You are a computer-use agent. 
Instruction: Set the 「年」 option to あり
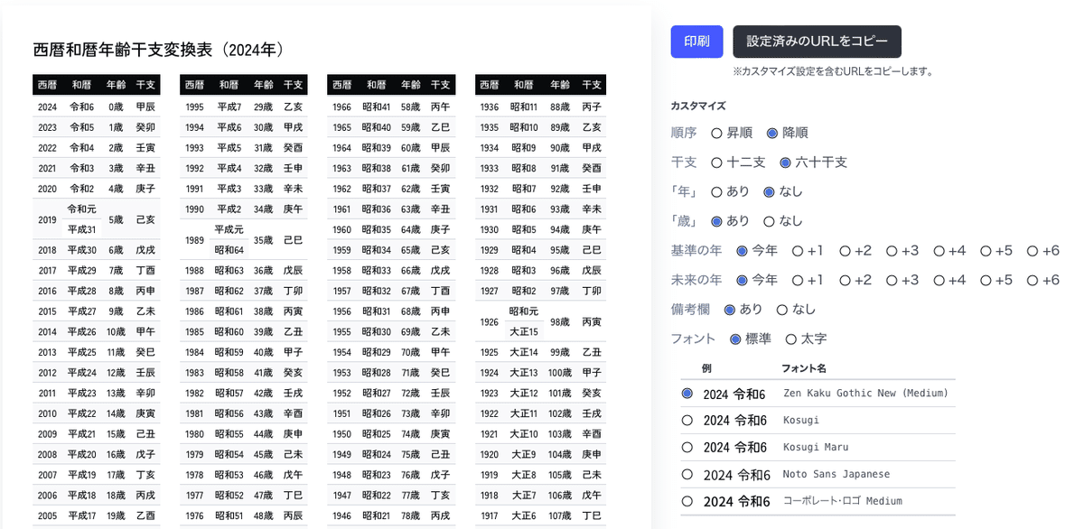click(x=717, y=191)
